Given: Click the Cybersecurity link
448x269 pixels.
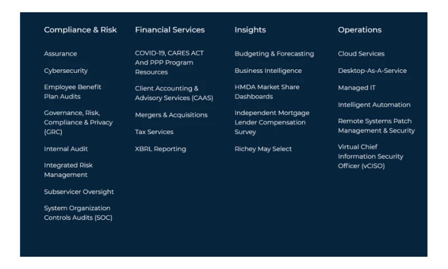Looking at the screenshot, I should (66, 71).
